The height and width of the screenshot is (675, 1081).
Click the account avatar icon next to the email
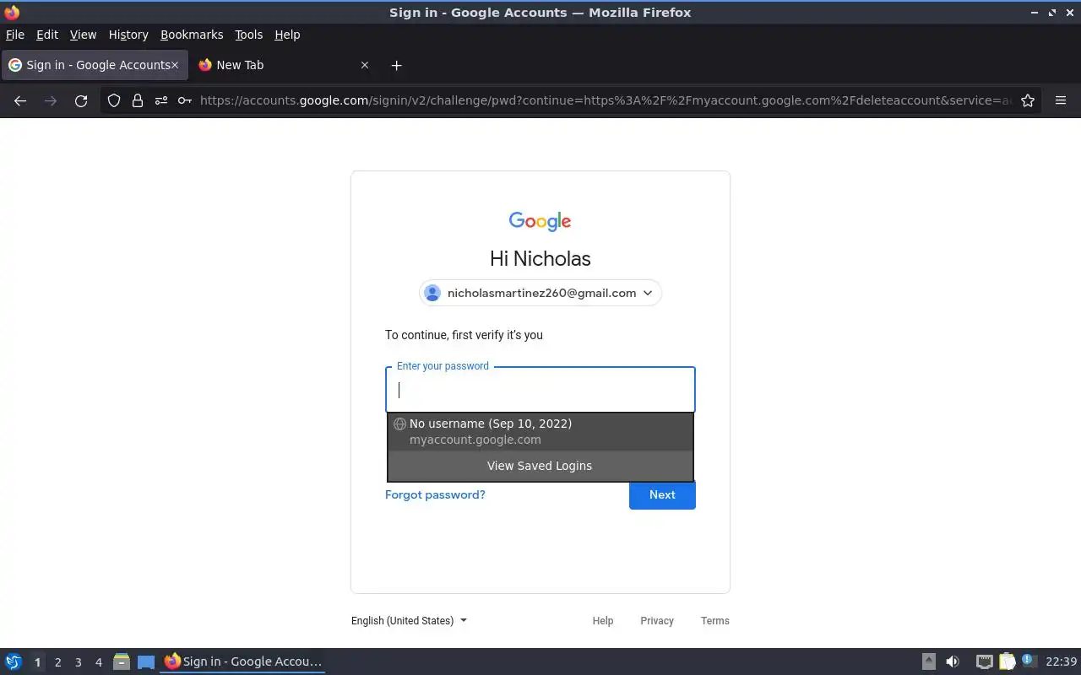click(432, 293)
